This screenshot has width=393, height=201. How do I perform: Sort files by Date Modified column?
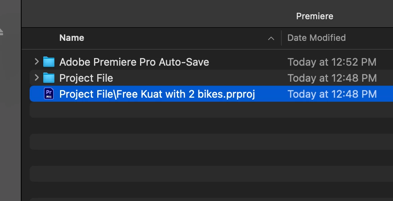[x=317, y=38]
